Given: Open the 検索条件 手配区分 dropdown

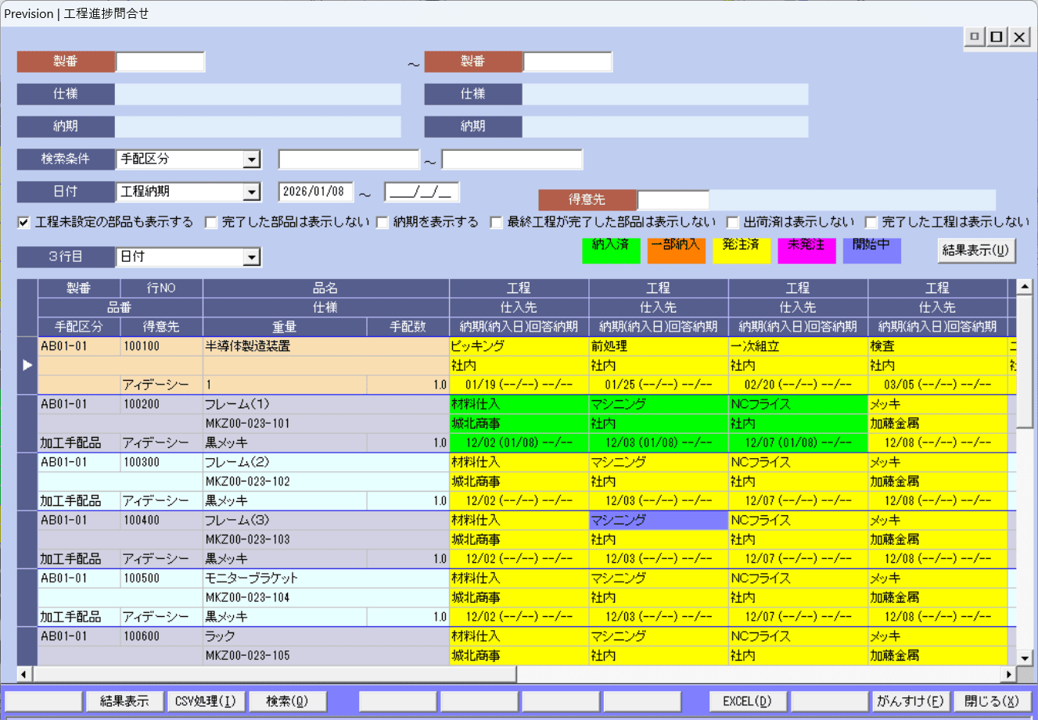Looking at the screenshot, I should click(251, 159).
